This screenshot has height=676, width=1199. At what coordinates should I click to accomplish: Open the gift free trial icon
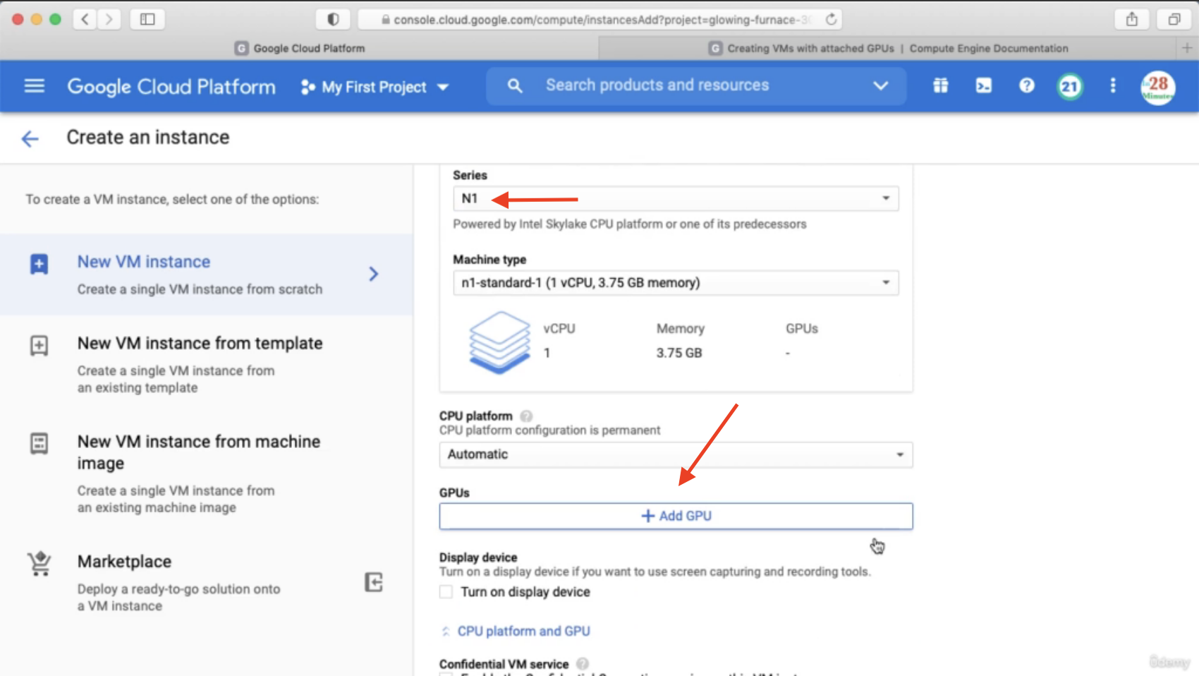(x=940, y=86)
